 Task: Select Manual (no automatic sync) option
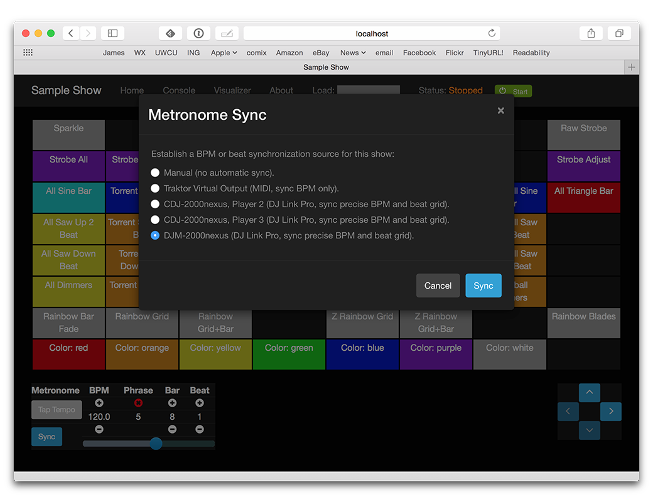pos(155,173)
